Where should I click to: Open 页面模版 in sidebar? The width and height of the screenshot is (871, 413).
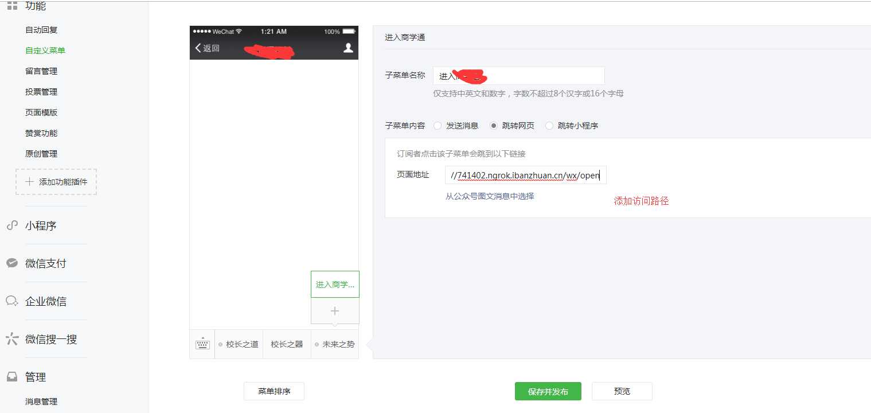[41, 112]
